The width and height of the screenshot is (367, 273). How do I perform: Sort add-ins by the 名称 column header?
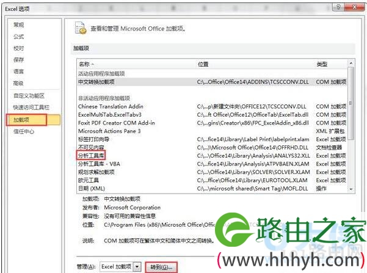click(84, 64)
